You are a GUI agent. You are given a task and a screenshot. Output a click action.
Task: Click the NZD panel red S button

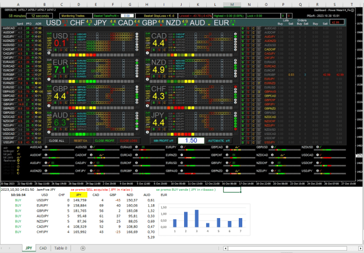(x=159, y=76)
